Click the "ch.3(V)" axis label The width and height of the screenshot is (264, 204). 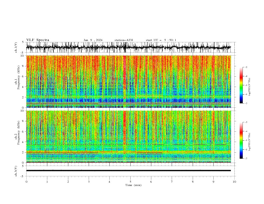pyautogui.click(x=16, y=171)
